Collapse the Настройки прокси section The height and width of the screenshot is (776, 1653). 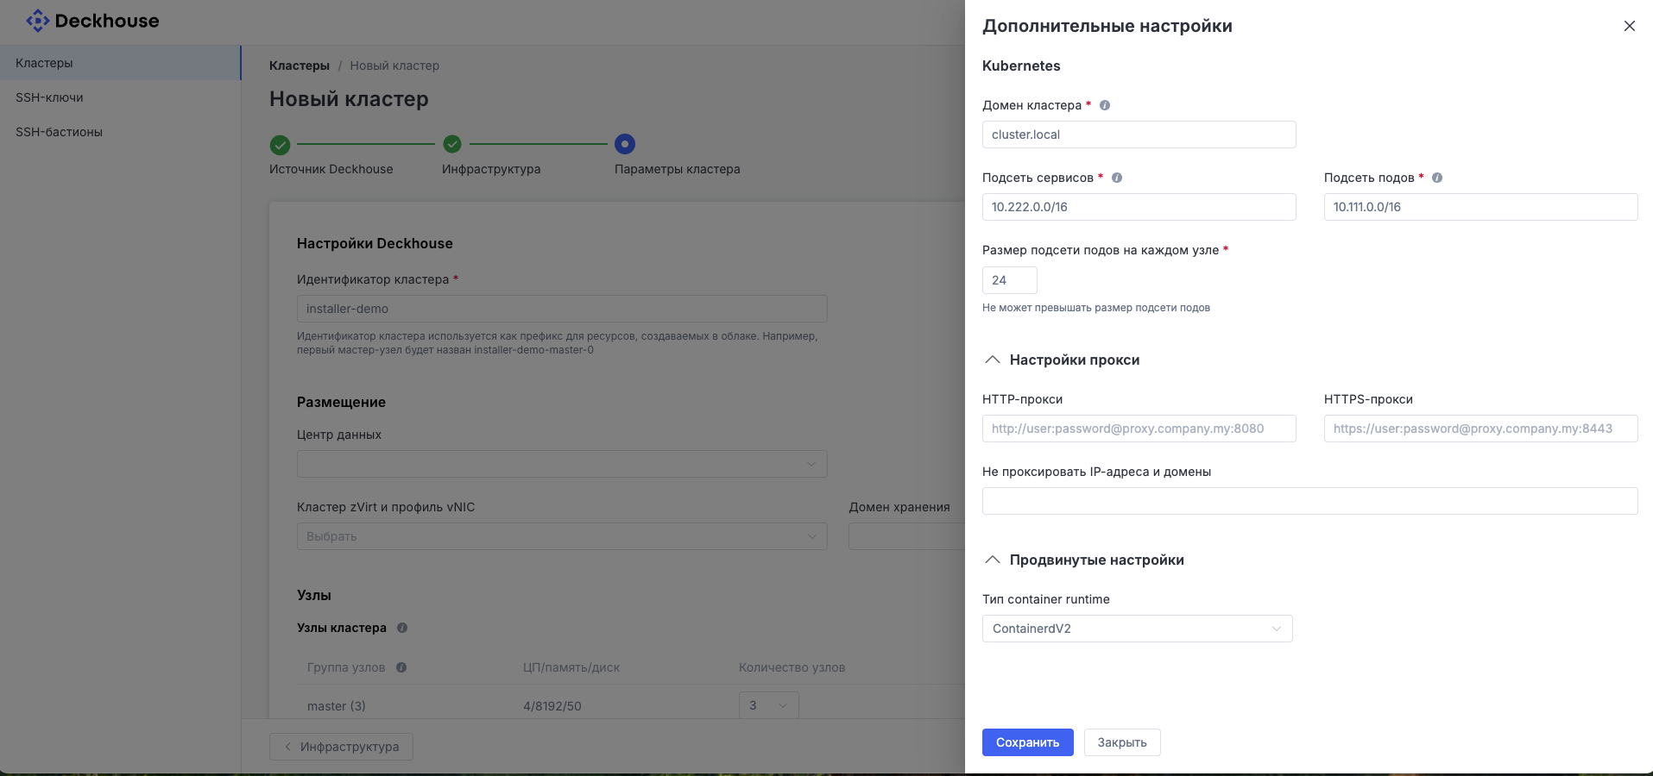(x=993, y=360)
